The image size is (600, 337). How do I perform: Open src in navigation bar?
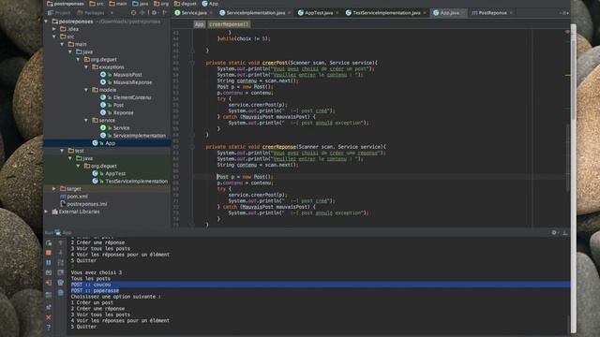click(97, 4)
